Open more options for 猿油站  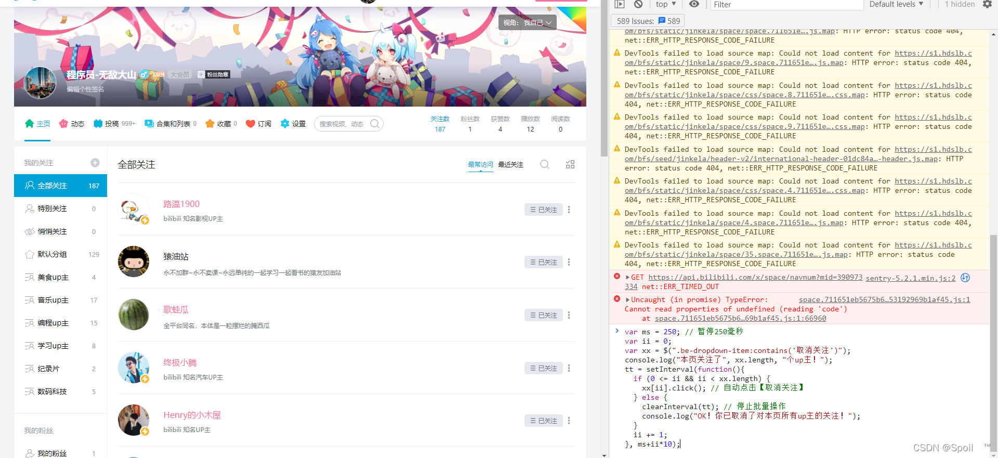(569, 262)
